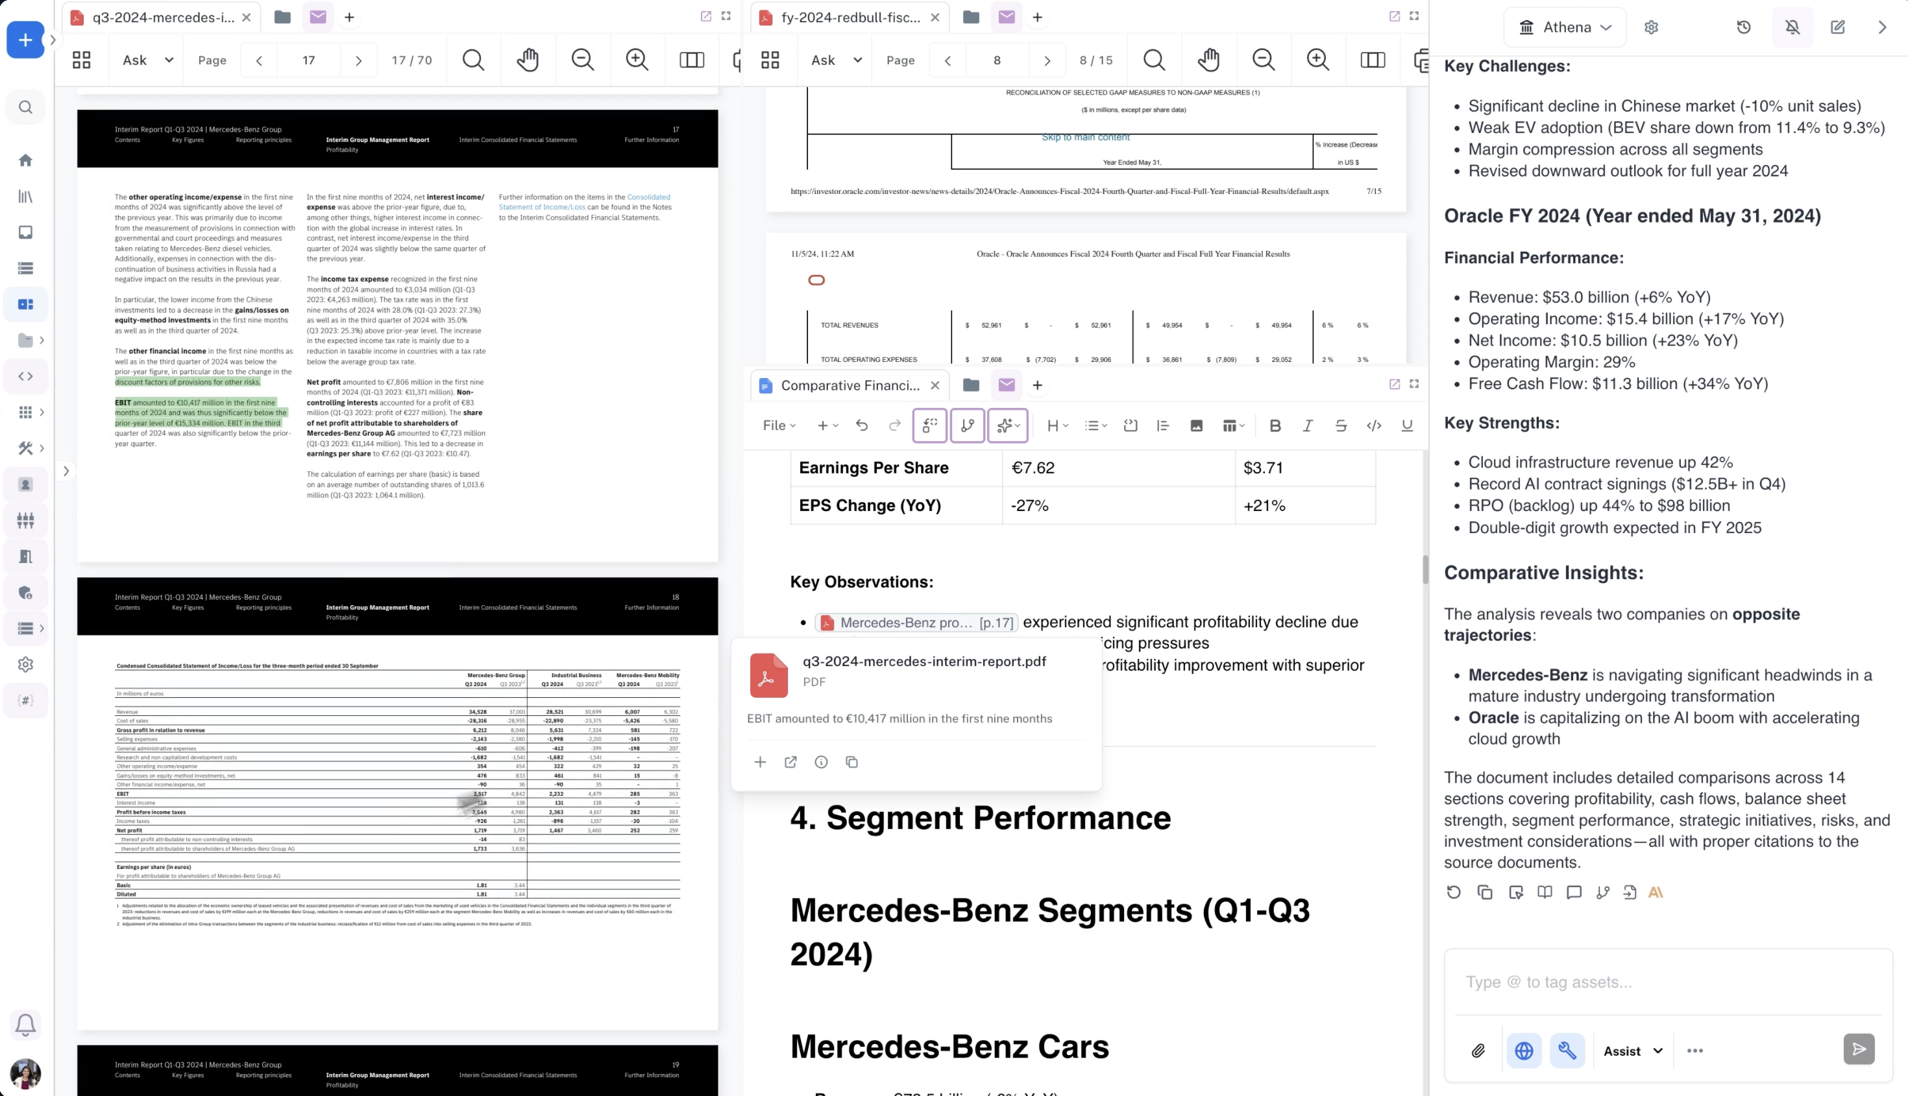Click the Mercedes-Benz p.17 citation chip
This screenshot has height=1096, width=1908.
coord(917,623)
